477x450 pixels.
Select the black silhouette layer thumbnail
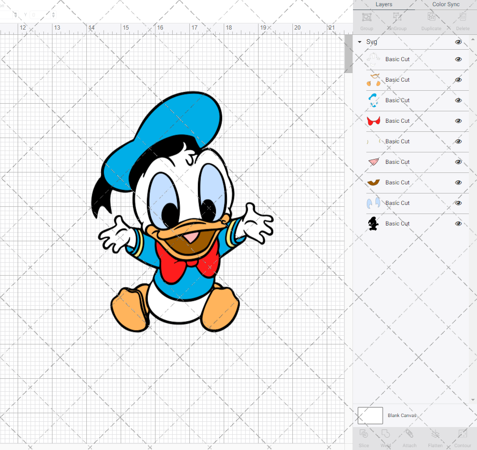(373, 224)
